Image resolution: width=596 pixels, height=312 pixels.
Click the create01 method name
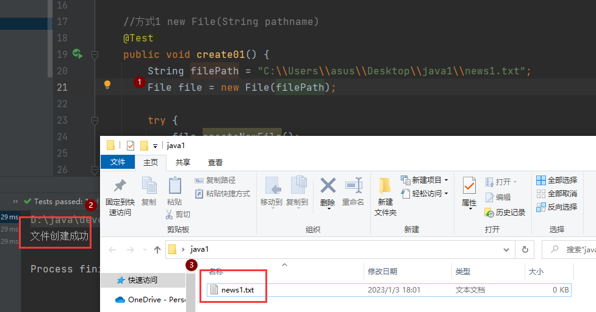tap(221, 55)
